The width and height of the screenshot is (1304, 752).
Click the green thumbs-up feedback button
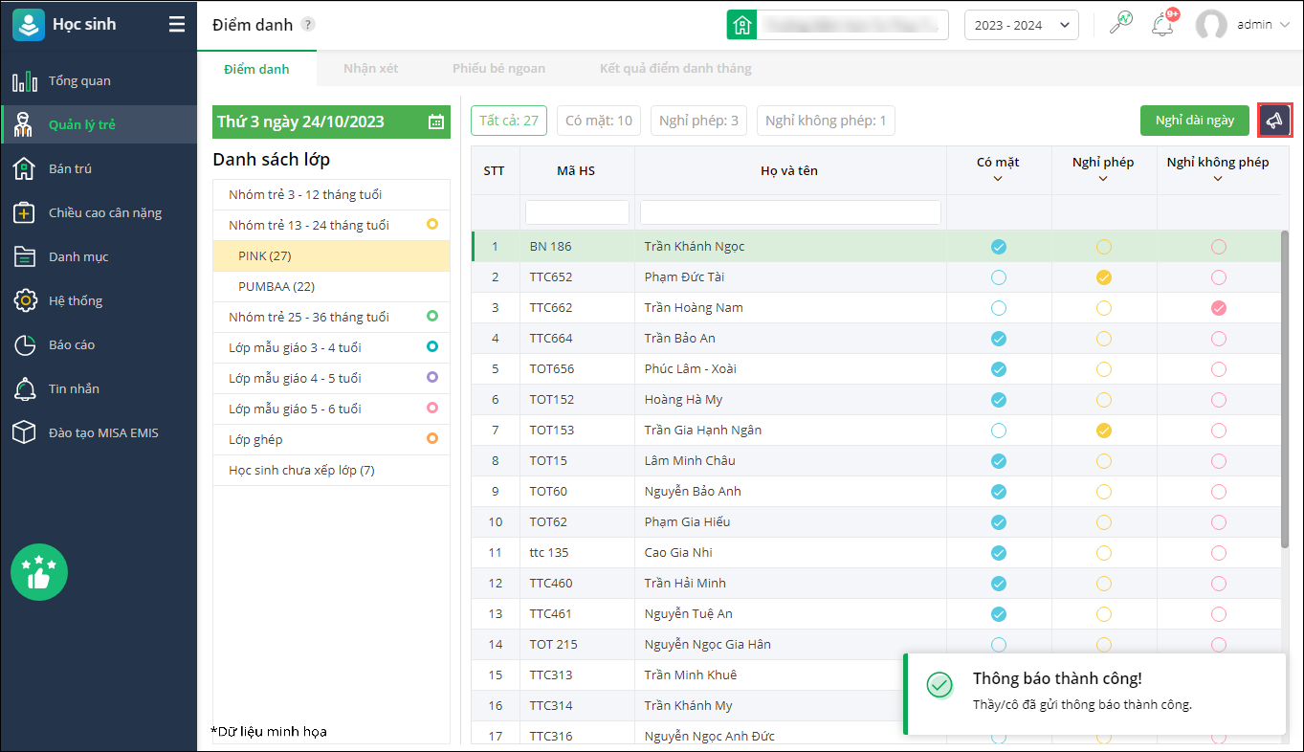click(39, 572)
